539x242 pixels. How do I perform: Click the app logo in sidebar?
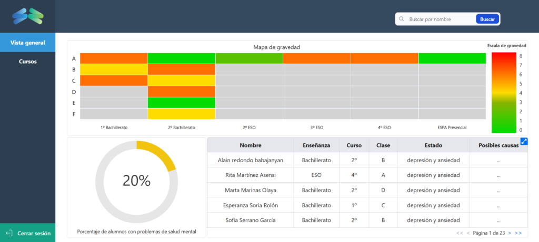[x=28, y=16]
